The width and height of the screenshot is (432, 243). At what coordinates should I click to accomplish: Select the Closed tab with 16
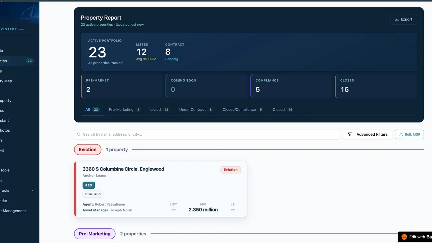click(283, 110)
